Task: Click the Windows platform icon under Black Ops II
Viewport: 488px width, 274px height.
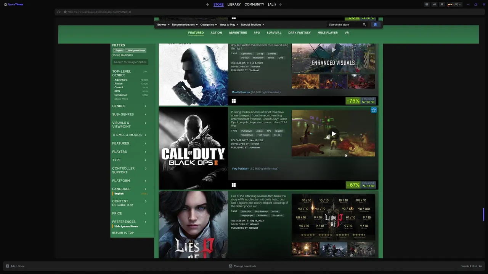Action: 234,185
